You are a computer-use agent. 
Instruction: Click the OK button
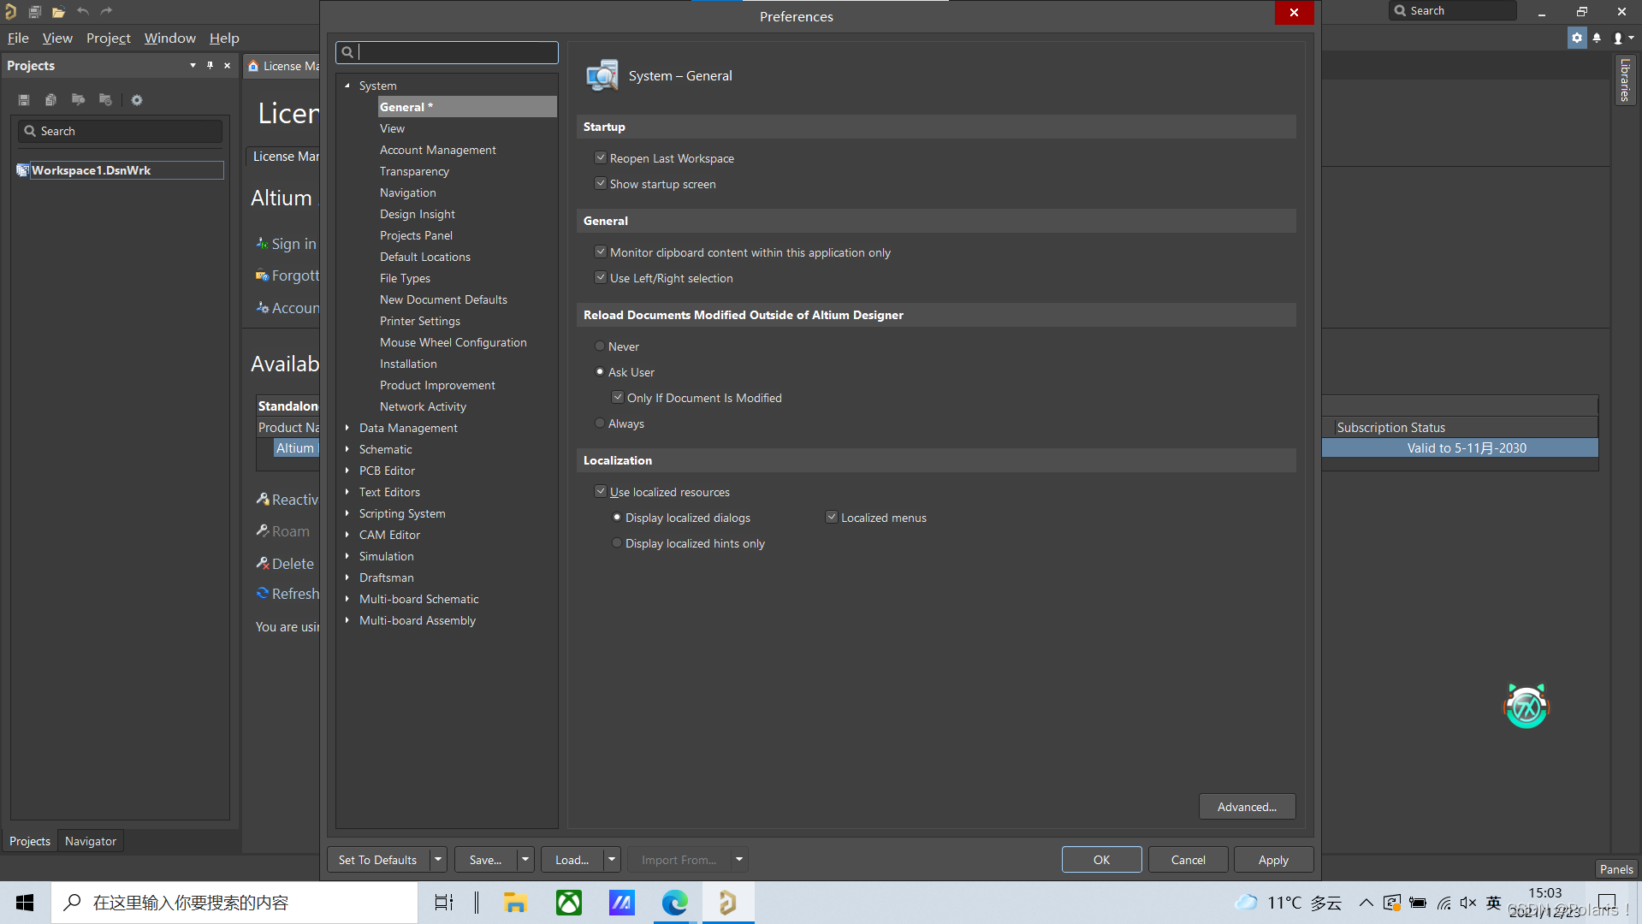tap(1101, 860)
